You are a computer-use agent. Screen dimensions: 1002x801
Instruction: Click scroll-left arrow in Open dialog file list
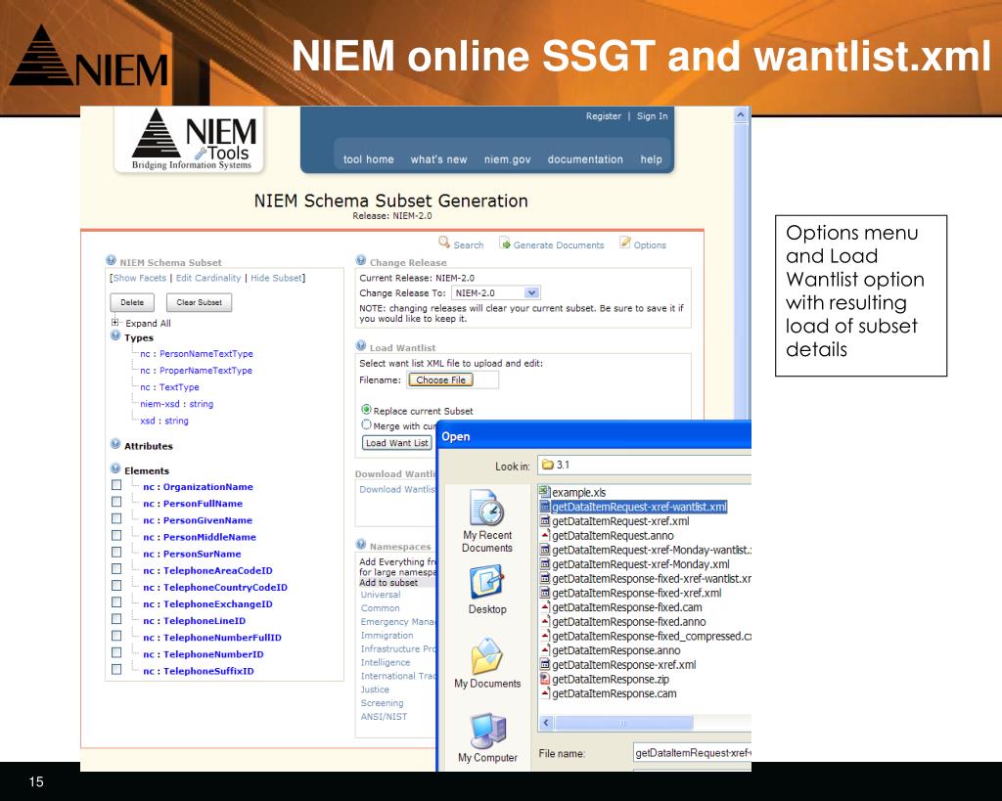(x=546, y=723)
